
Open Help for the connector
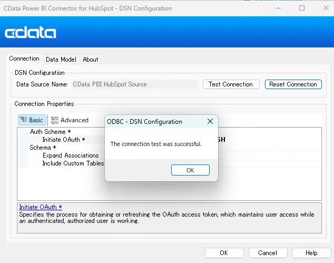point(311,253)
